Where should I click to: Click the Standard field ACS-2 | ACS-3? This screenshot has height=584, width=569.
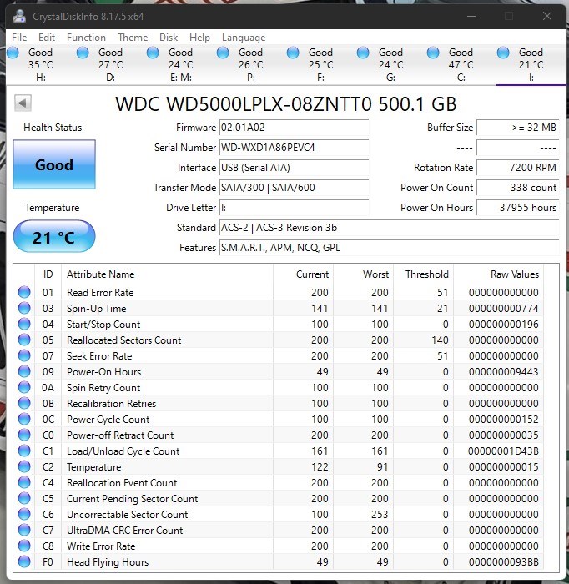389,228
